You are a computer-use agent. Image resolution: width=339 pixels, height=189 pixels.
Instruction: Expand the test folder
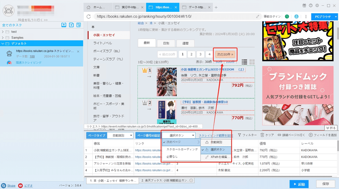click(x=3, y=32)
